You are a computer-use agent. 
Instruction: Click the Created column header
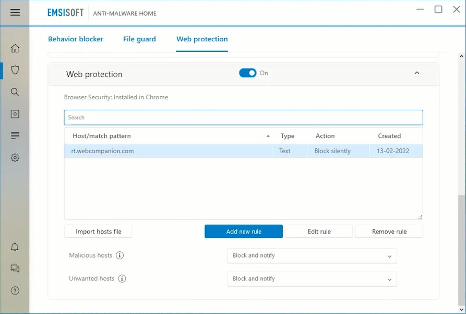389,136
